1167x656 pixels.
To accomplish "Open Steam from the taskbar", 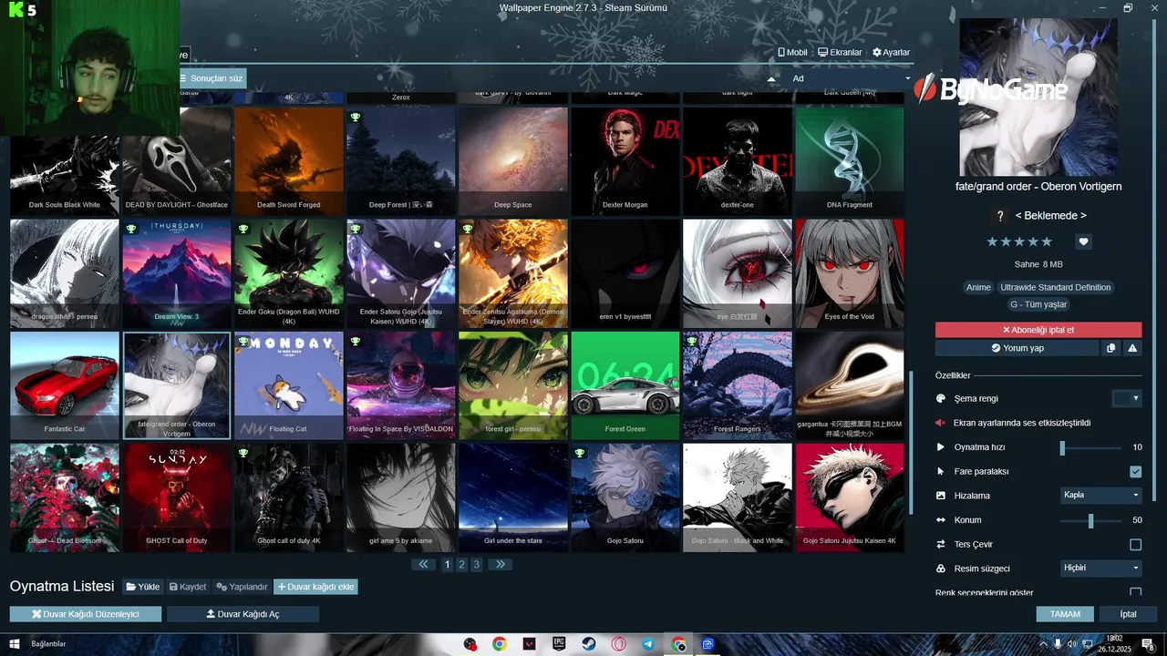I will (589, 644).
